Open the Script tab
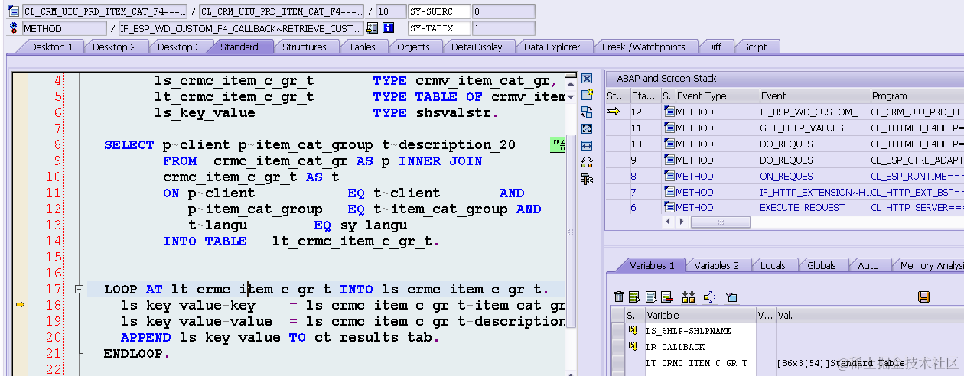The height and width of the screenshot is (376, 964). (x=754, y=47)
